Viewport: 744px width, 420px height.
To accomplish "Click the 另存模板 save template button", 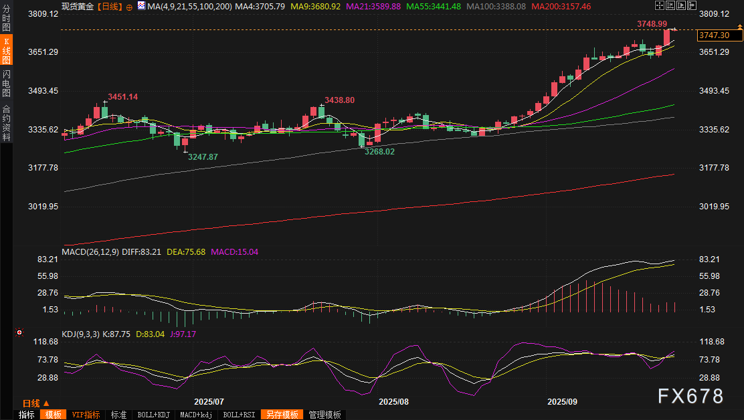I will coord(281,415).
